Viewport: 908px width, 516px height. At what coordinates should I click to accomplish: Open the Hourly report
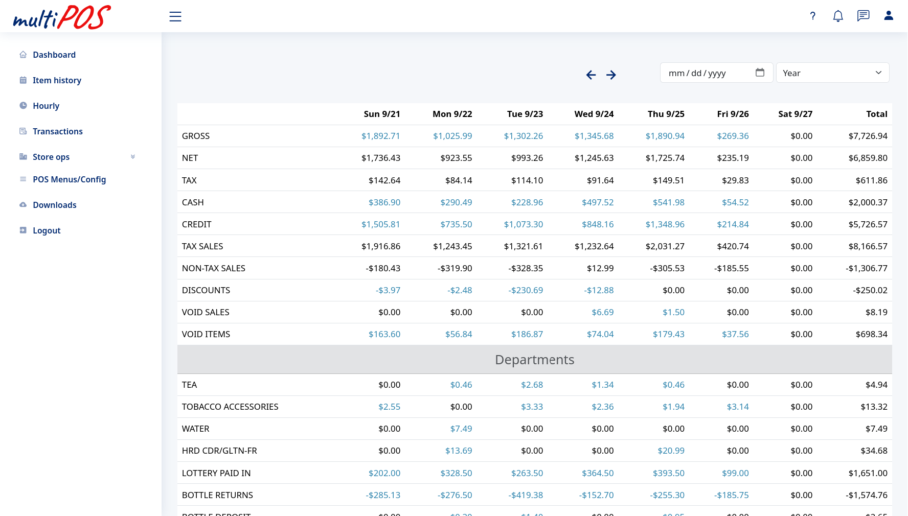[x=46, y=106]
